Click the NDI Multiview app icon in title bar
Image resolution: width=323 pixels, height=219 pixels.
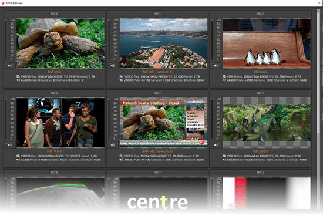(3, 3)
